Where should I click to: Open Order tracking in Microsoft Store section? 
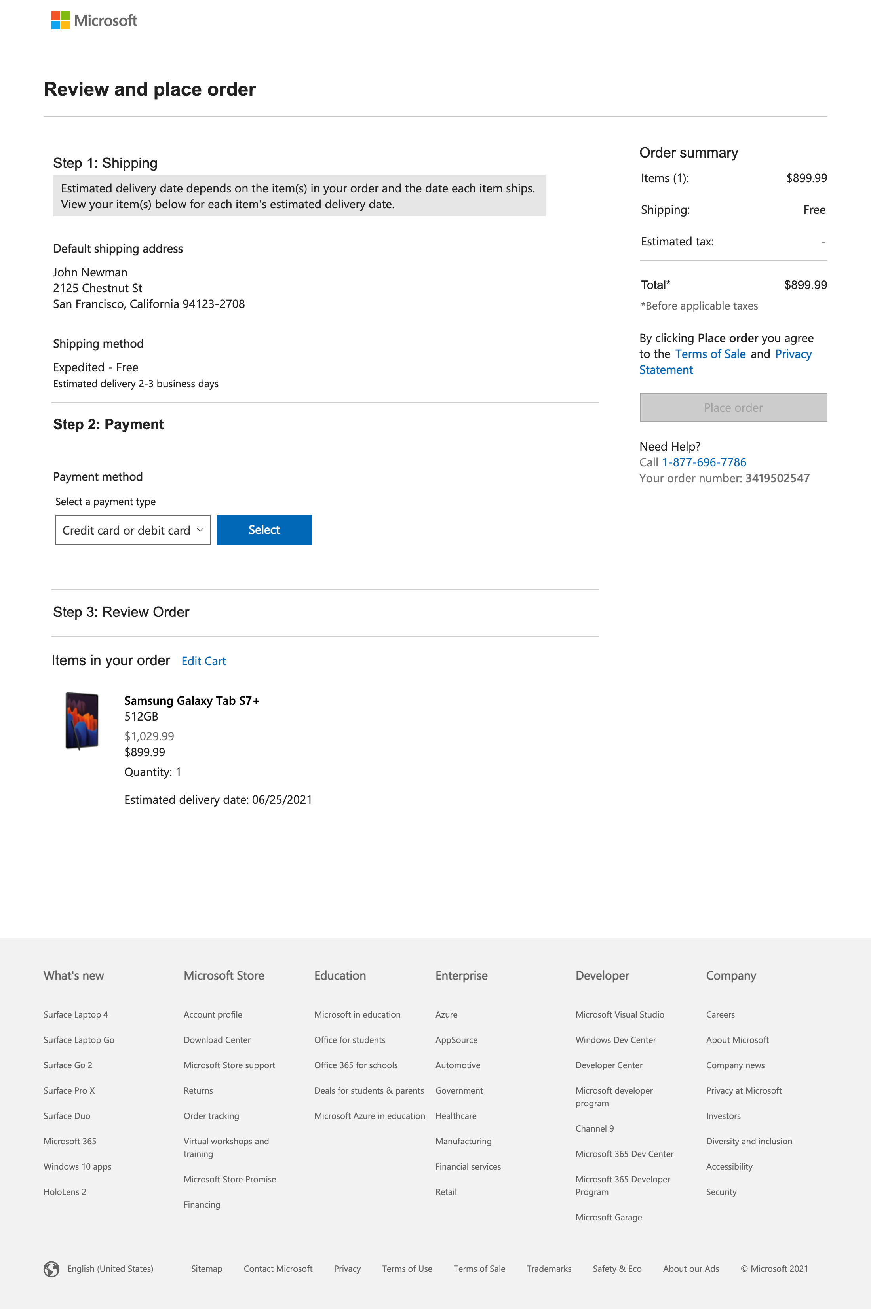(211, 1116)
